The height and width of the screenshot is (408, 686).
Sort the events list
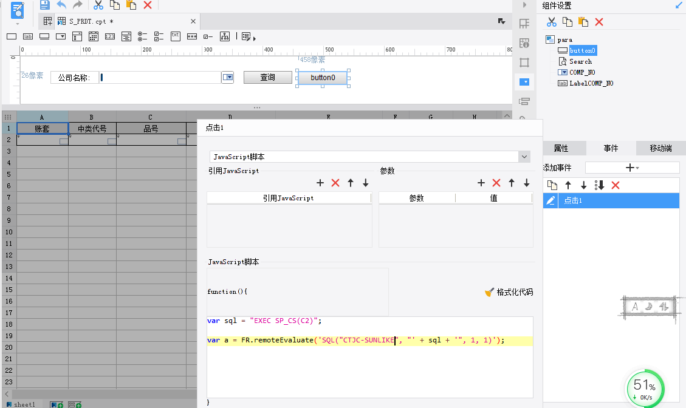[x=599, y=185]
